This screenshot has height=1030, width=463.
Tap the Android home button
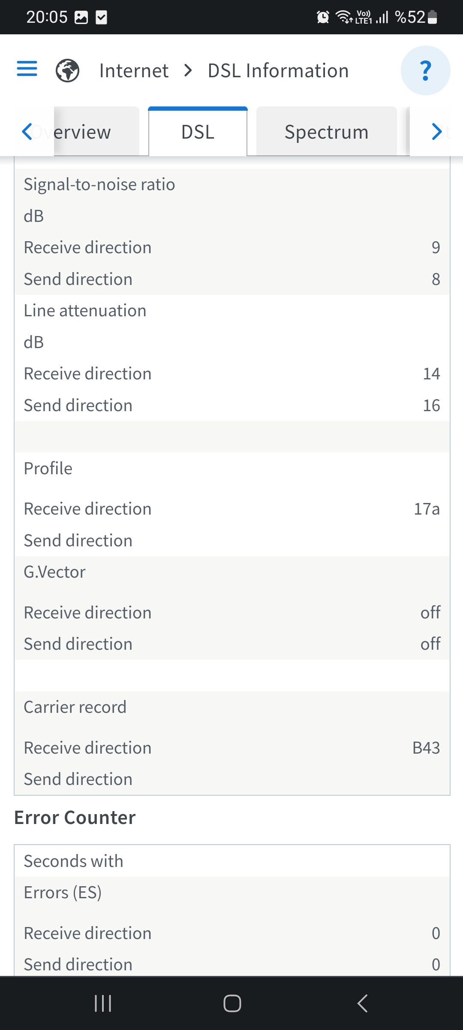point(232,1003)
